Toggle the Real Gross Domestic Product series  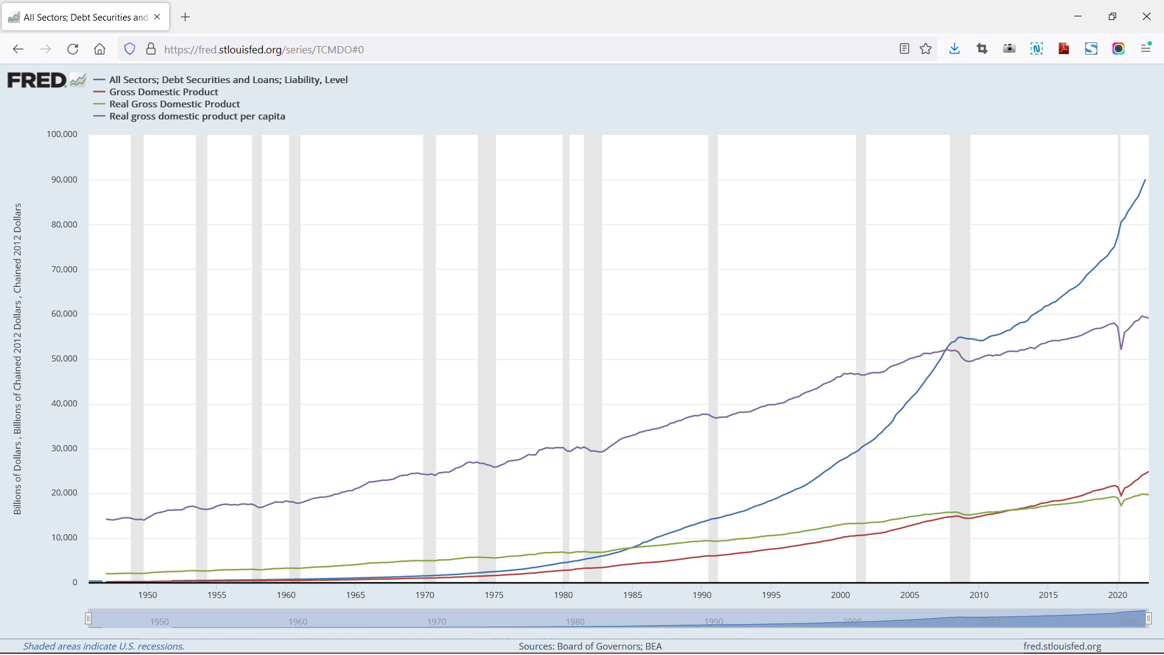click(x=175, y=104)
